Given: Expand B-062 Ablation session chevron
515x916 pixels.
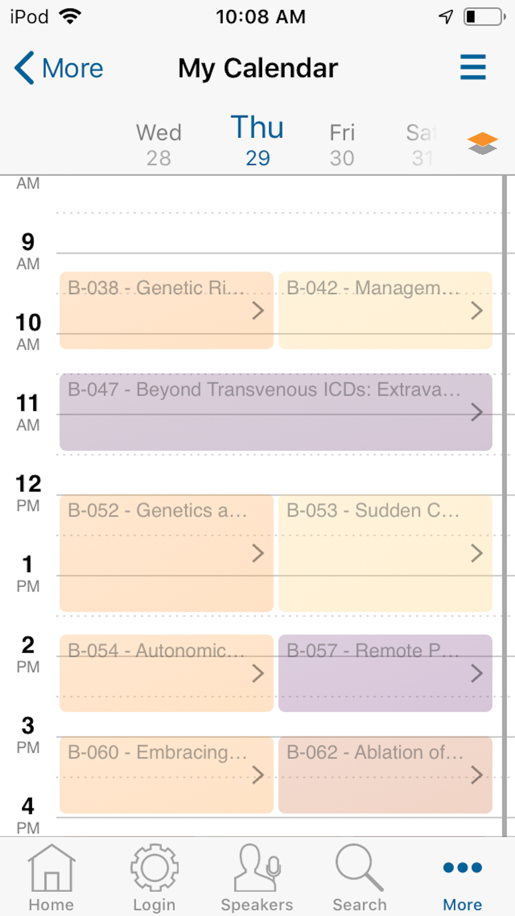Looking at the screenshot, I should click(x=476, y=775).
